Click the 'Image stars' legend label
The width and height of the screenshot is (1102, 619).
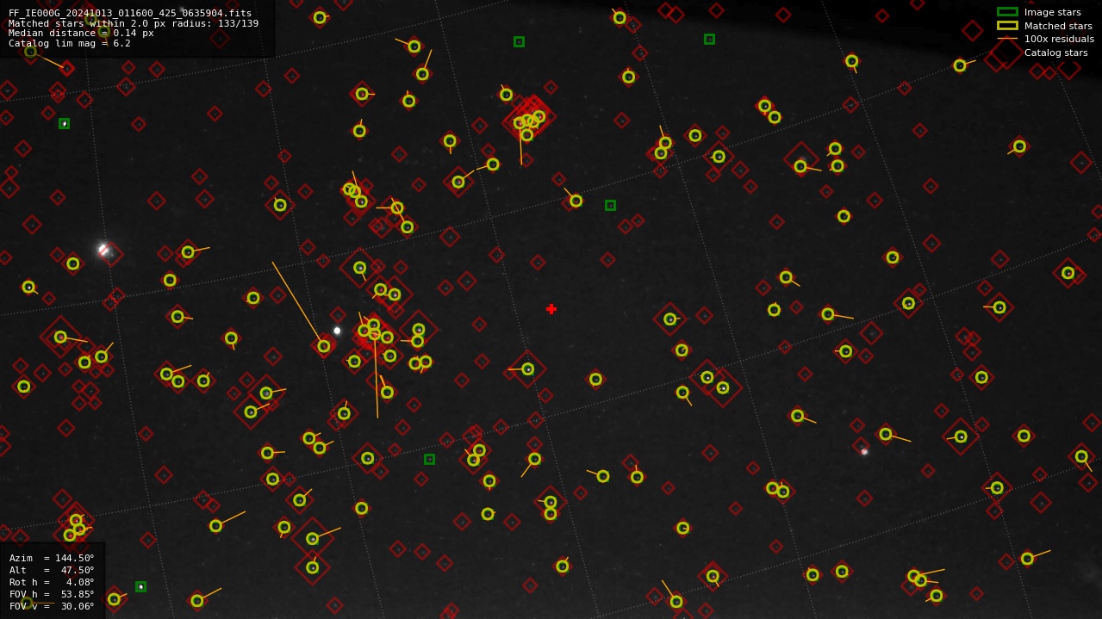[1052, 12]
